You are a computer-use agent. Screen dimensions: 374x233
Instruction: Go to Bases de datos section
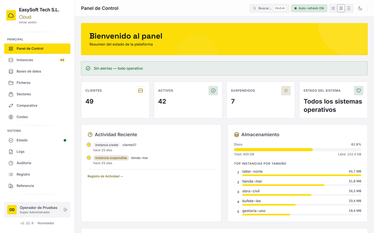pyautogui.click(x=37, y=72)
